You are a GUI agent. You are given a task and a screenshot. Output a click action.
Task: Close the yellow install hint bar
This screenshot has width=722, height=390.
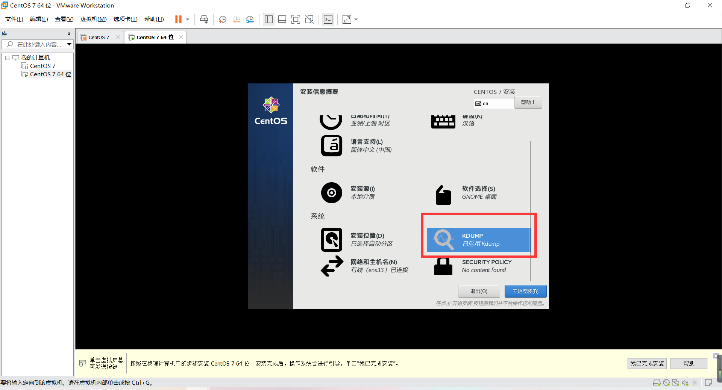(716, 355)
